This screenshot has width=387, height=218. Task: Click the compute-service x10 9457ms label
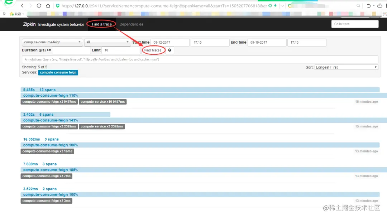103,102
